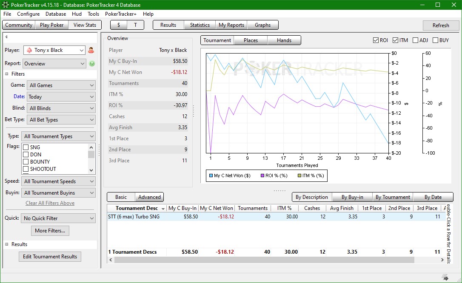This screenshot has height=283, width=462.
Task: Open the Hud menu
Action: 77,14
